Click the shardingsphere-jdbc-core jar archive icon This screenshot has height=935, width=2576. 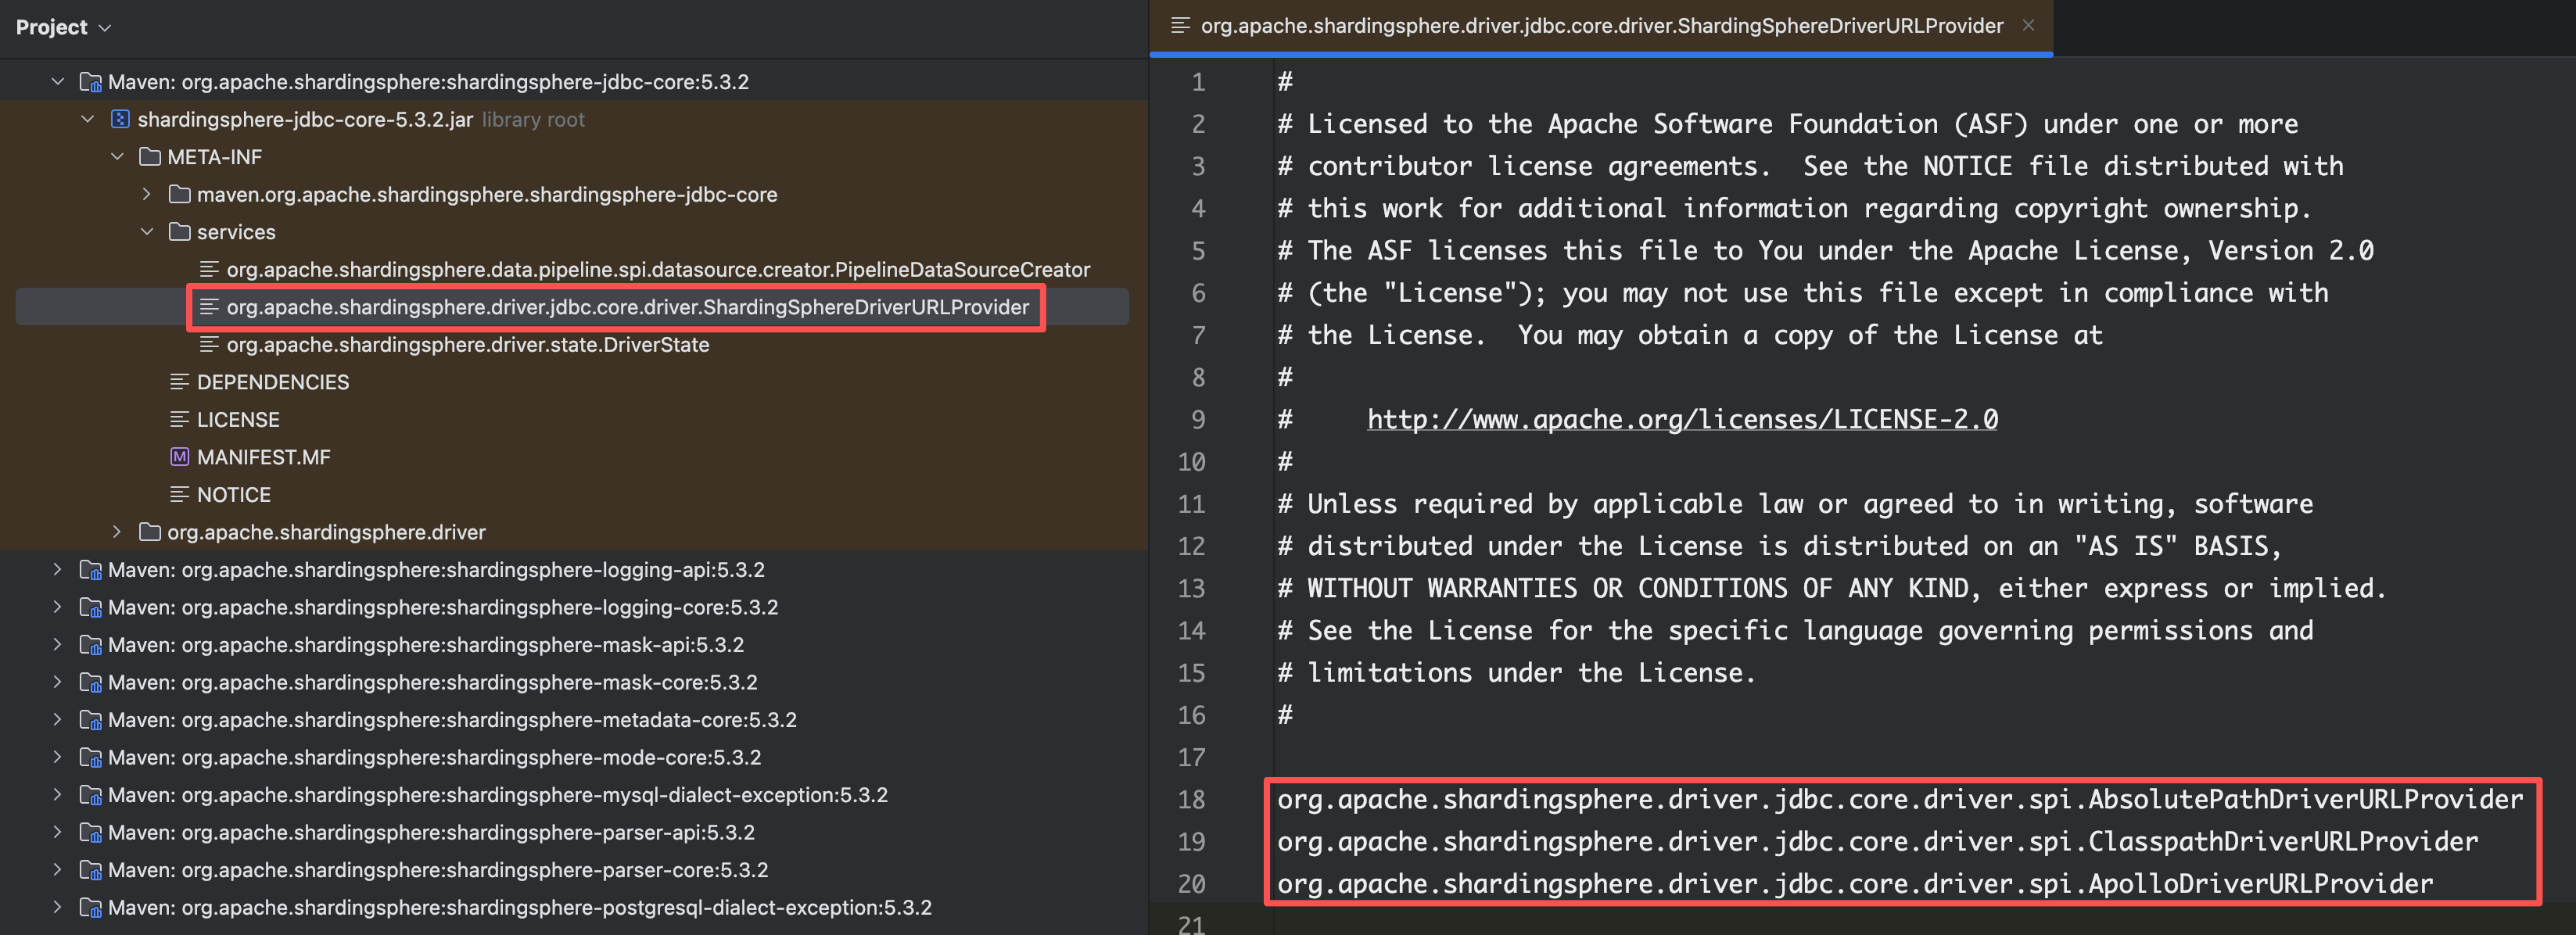[120, 120]
